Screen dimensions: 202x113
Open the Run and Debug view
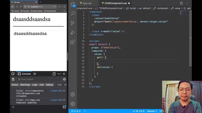73,32
